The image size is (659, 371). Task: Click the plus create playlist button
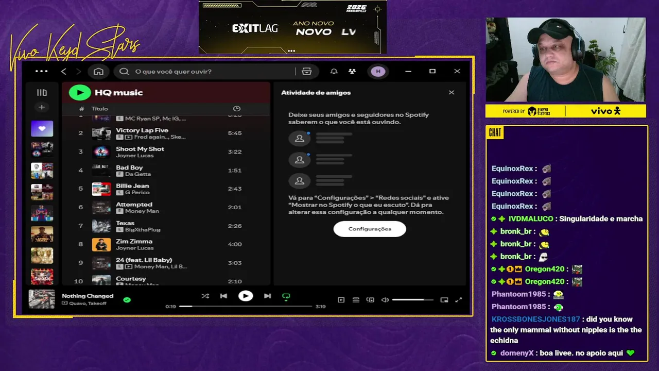pos(42,107)
